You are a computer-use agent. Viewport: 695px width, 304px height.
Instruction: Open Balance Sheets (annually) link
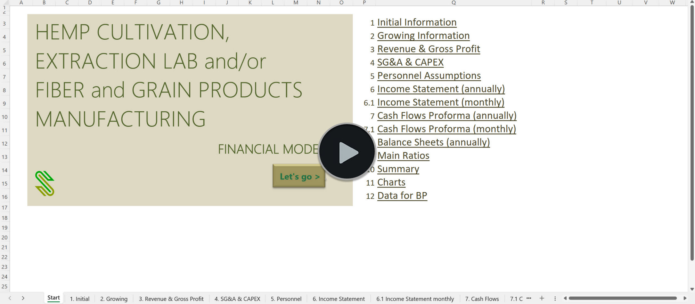pos(434,142)
